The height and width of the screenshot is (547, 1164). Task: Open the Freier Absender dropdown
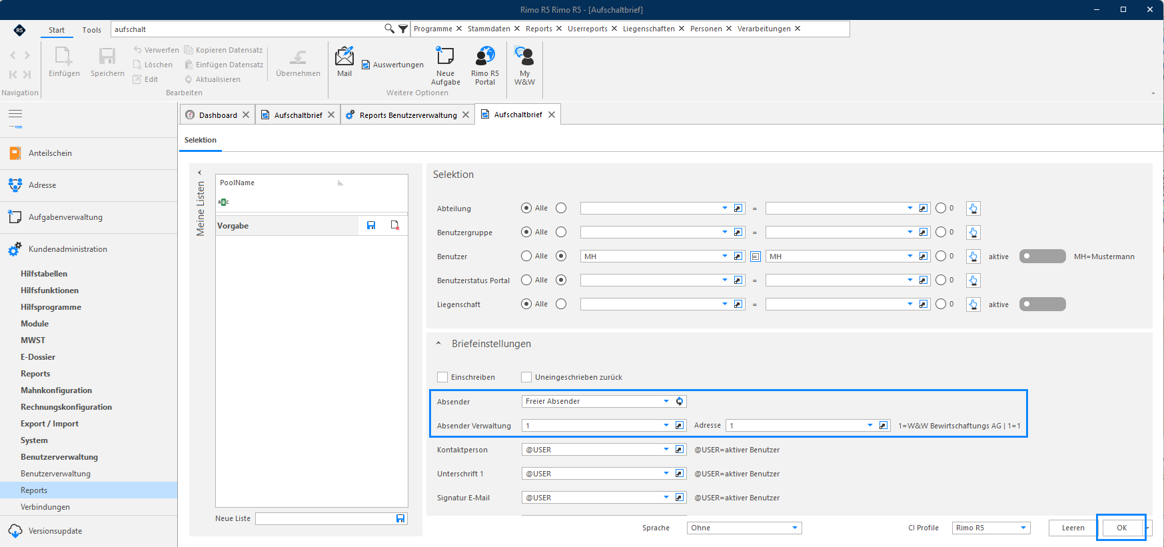666,401
